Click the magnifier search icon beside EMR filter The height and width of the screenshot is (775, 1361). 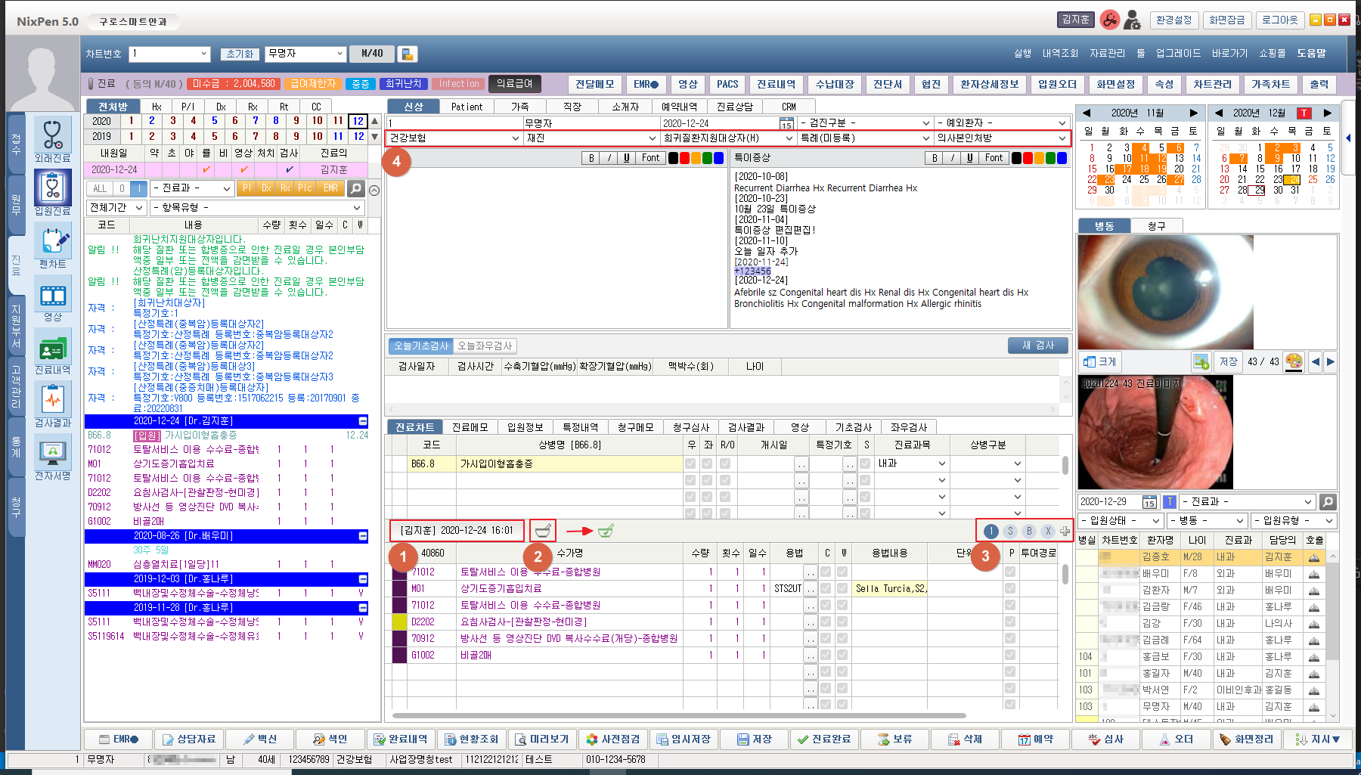[355, 188]
